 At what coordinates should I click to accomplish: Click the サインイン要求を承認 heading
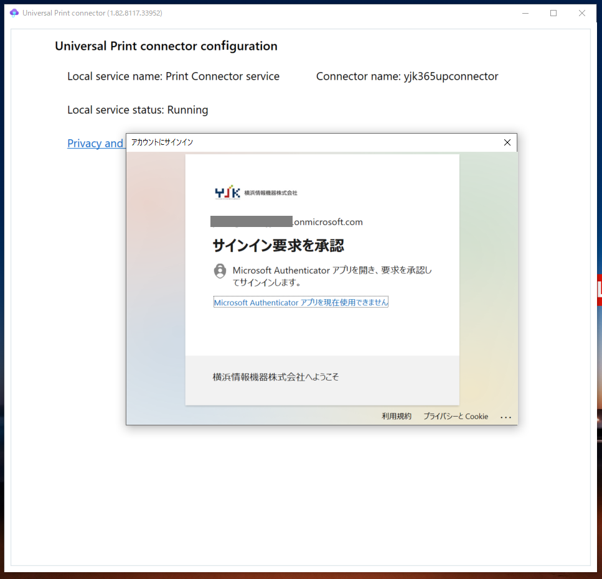pyautogui.click(x=278, y=246)
